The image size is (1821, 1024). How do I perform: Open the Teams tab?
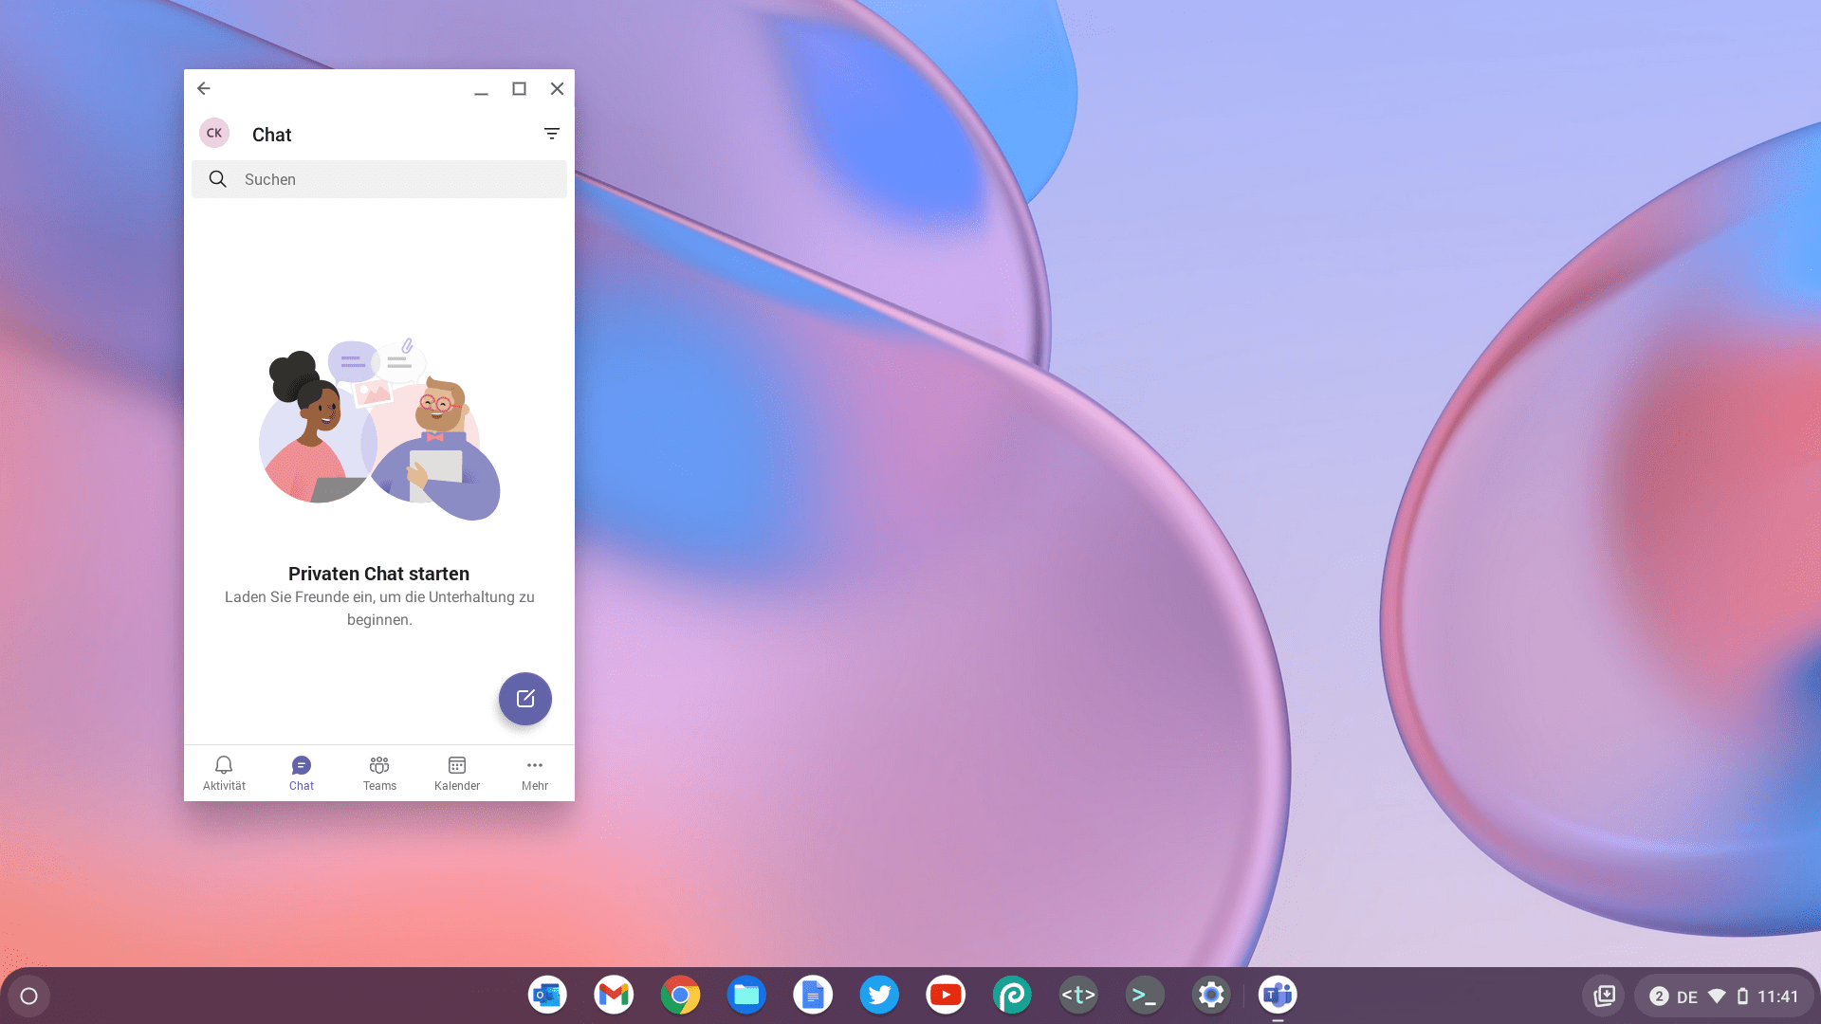(x=379, y=773)
